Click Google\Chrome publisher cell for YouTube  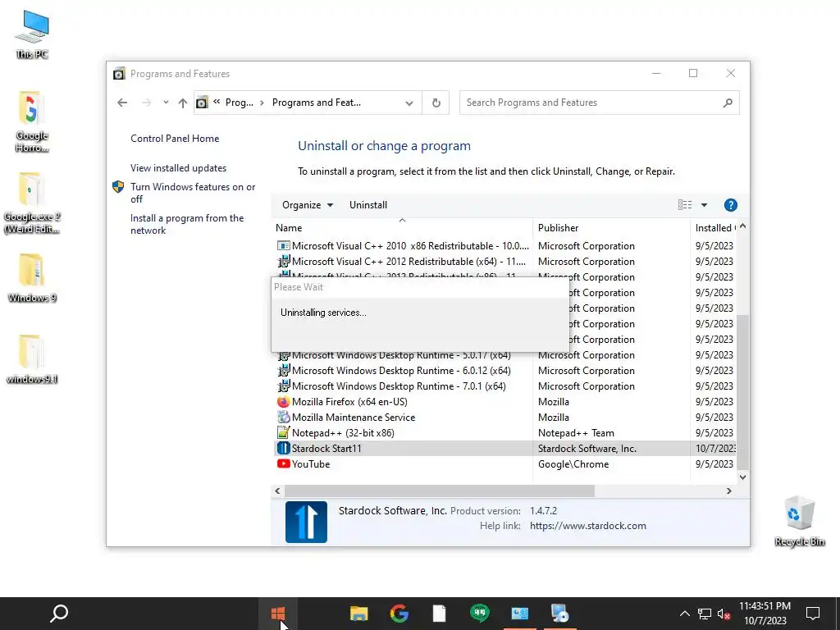573,464
